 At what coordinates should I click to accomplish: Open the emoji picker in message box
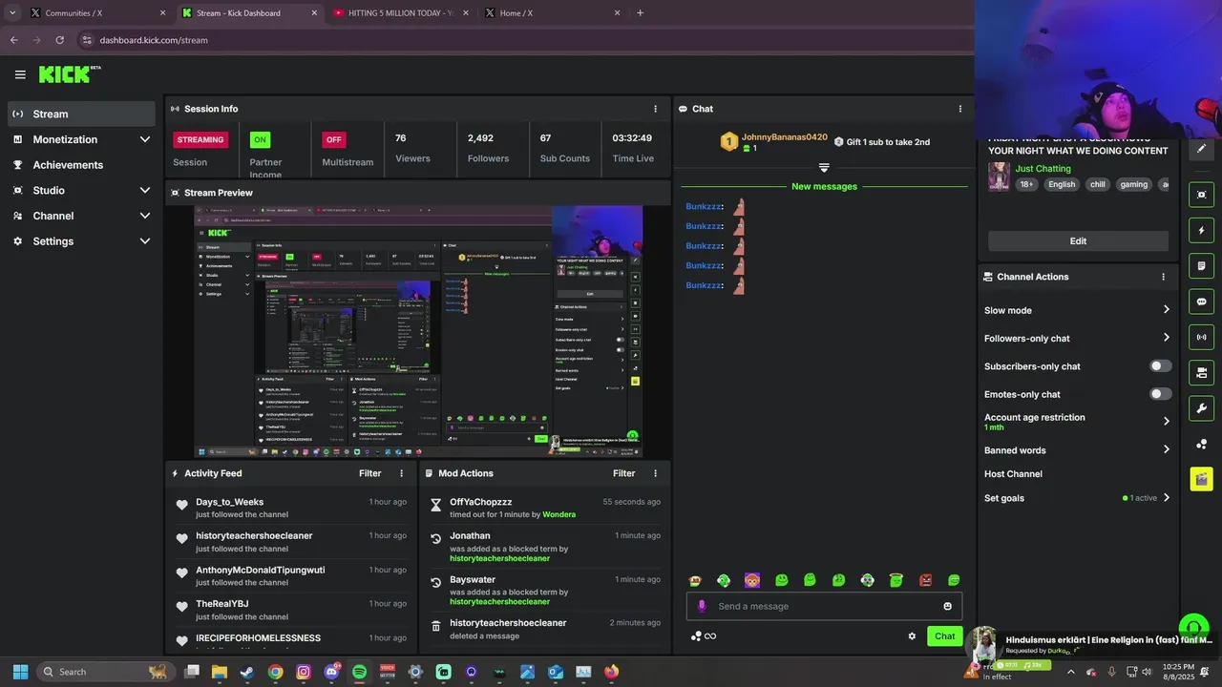[x=947, y=606]
